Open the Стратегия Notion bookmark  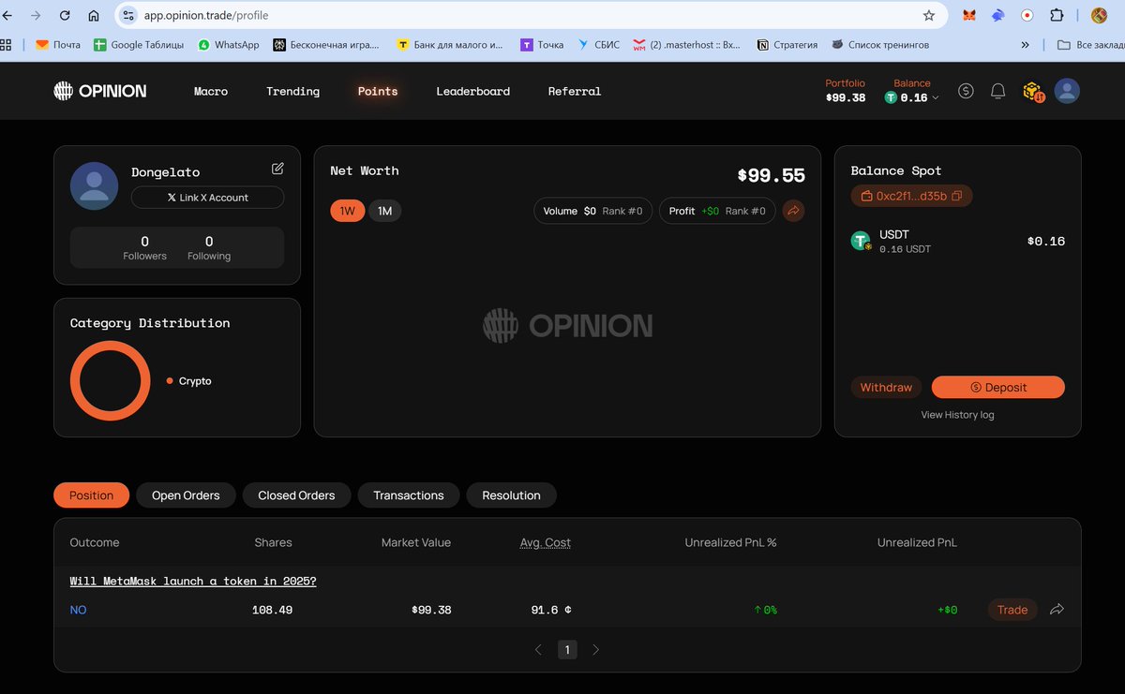[787, 44]
